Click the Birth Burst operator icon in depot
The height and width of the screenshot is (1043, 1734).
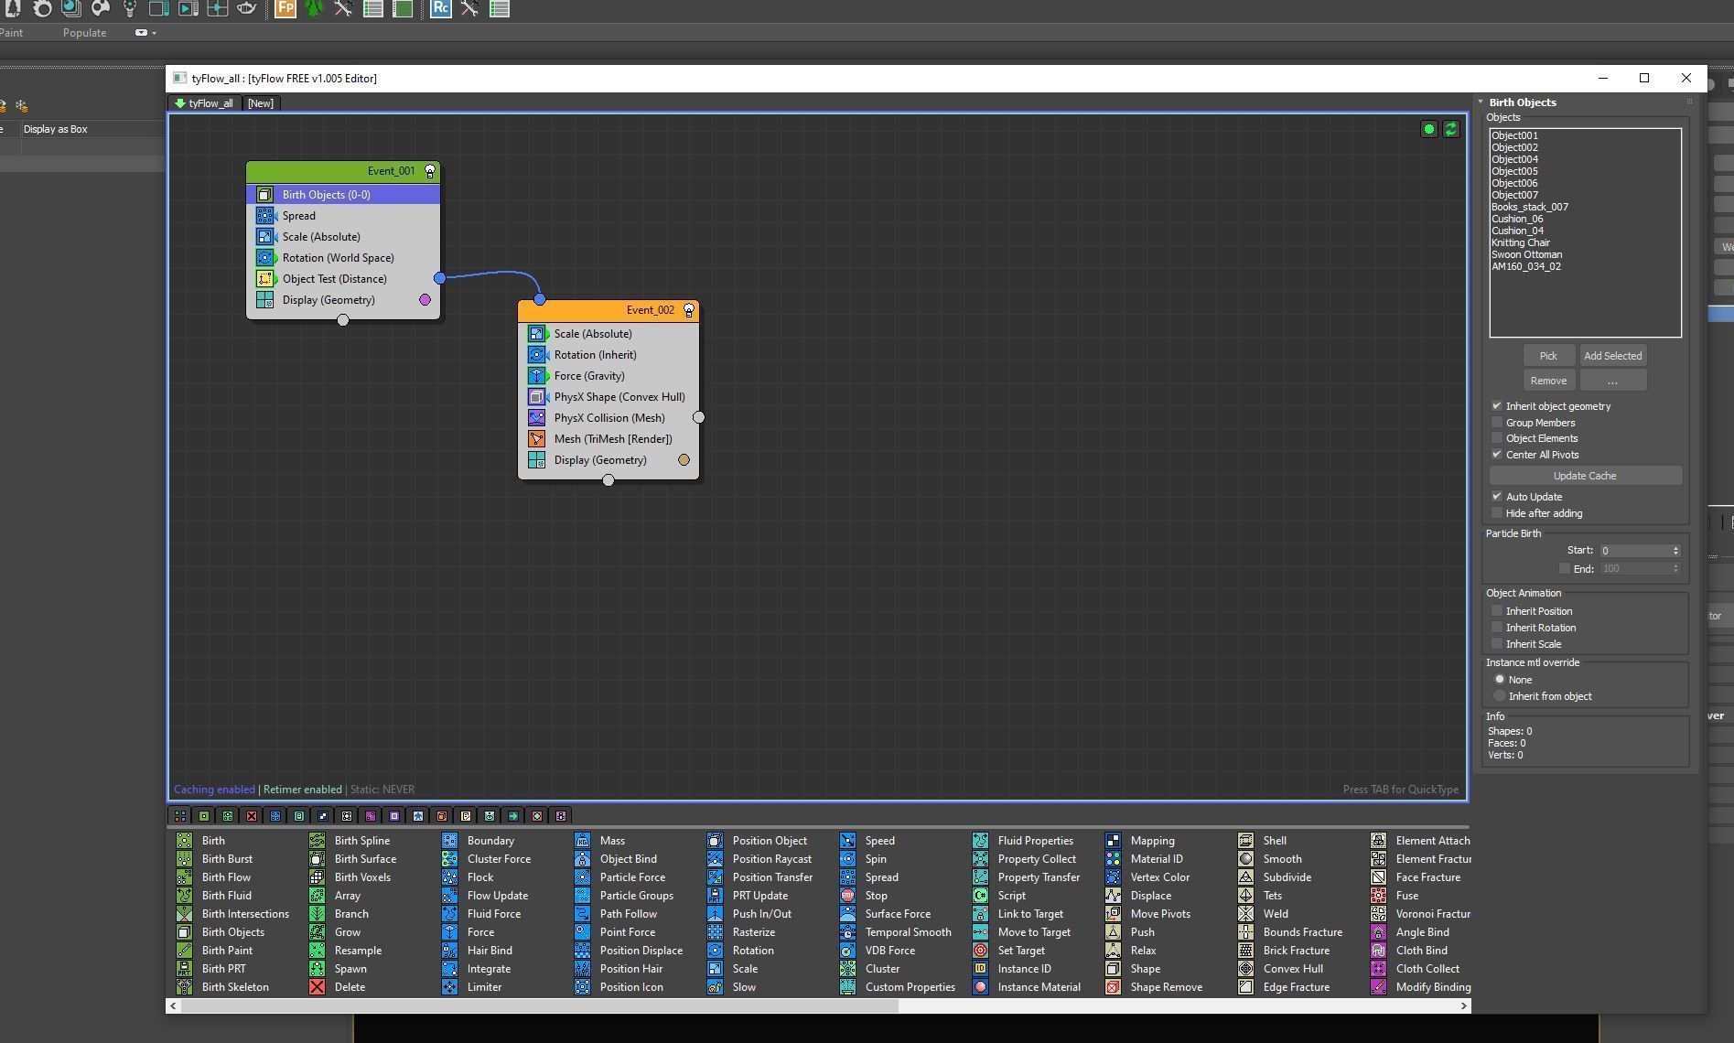tap(184, 859)
